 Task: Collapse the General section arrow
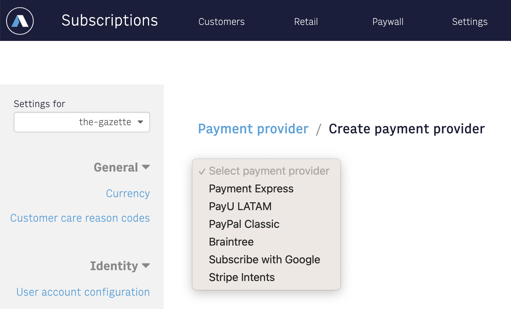(146, 167)
